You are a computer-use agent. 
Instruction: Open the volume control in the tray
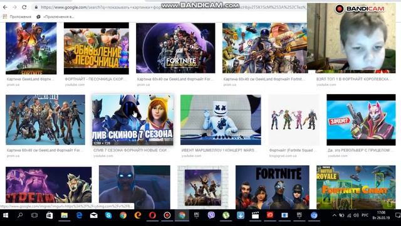point(356,215)
